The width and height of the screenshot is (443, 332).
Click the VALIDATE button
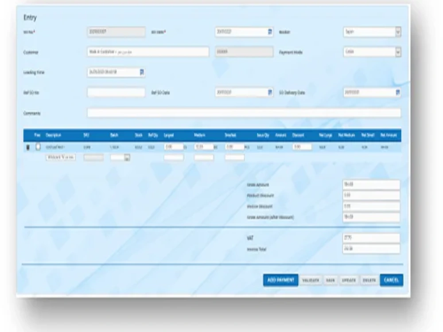311,280
